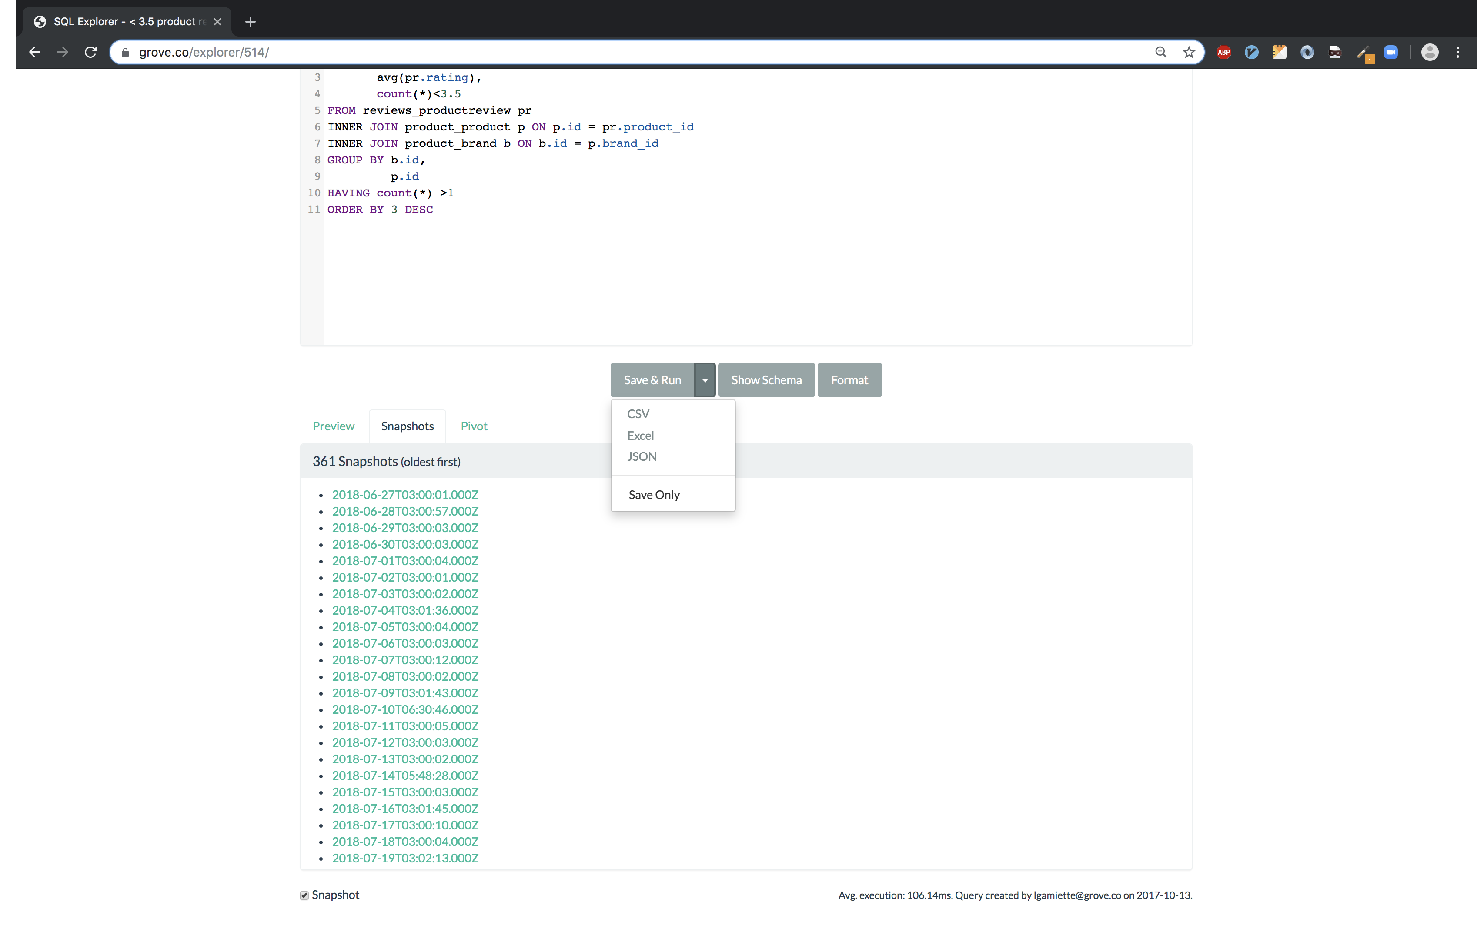The image size is (1477, 932).
Task: Click the browser forward navigation icon
Action: [62, 52]
